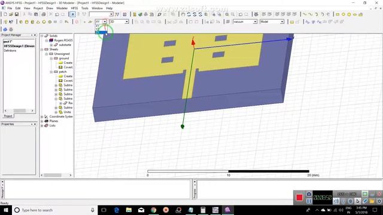The image size is (383, 215).
Task: Toggle recorder audio speaker button
Action: (336, 201)
